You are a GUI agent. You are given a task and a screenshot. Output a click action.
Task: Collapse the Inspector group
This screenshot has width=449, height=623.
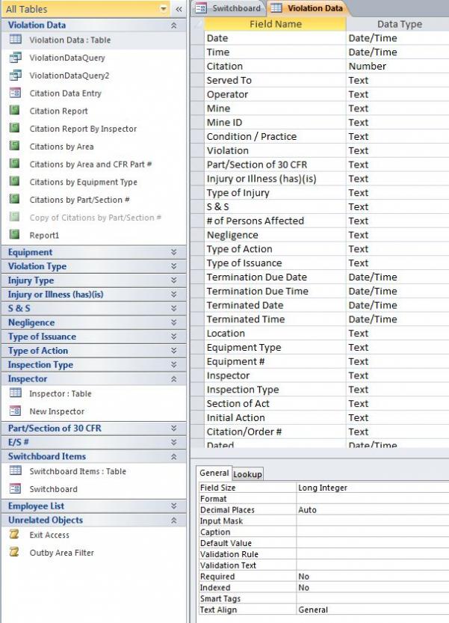point(174,379)
